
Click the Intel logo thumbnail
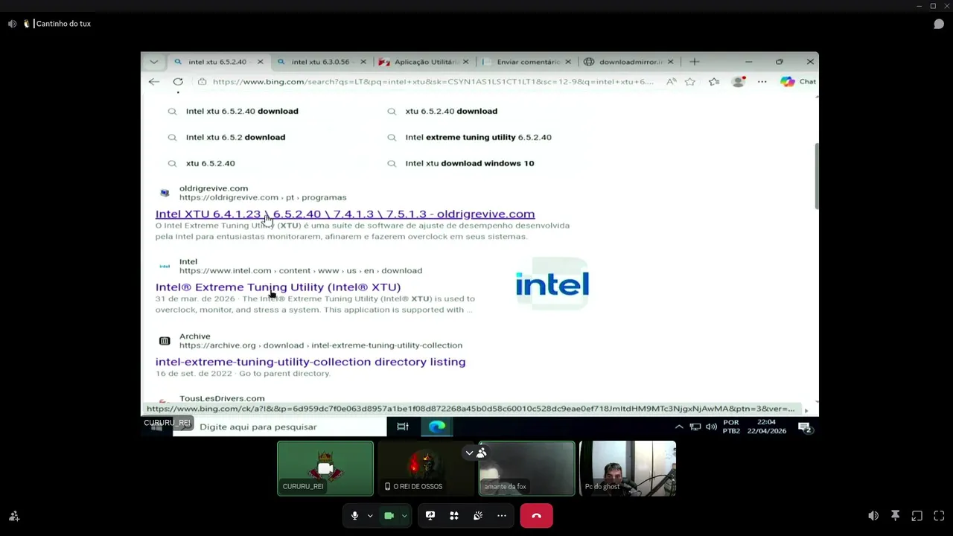click(552, 284)
